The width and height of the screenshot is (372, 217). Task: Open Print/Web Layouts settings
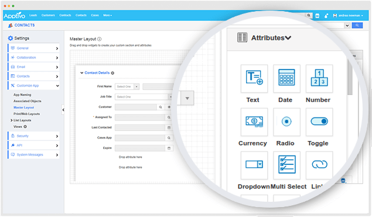point(26,114)
